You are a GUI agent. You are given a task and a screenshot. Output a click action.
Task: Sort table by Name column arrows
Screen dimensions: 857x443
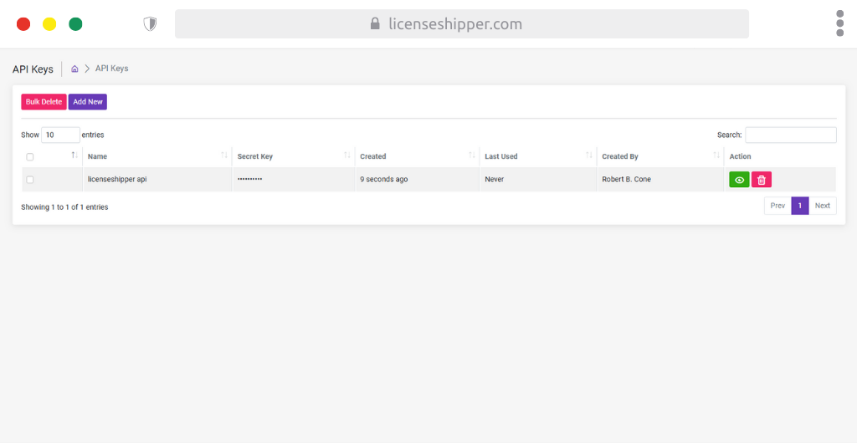(x=223, y=156)
